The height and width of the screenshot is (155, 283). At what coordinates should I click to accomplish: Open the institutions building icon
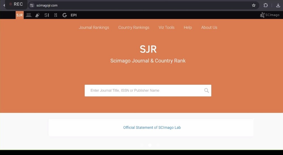click(29, 15)
